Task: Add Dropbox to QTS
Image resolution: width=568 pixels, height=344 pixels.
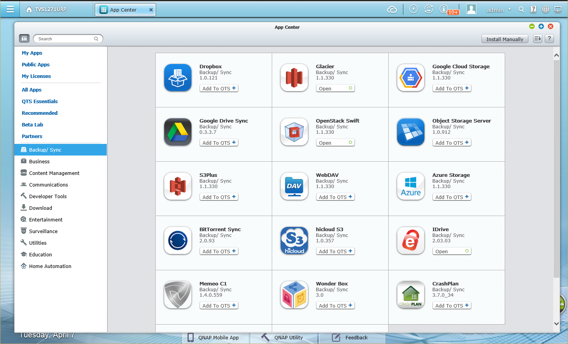Action: [x=219, y=88]
